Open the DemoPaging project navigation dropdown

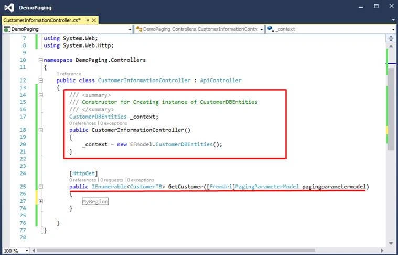68,29
